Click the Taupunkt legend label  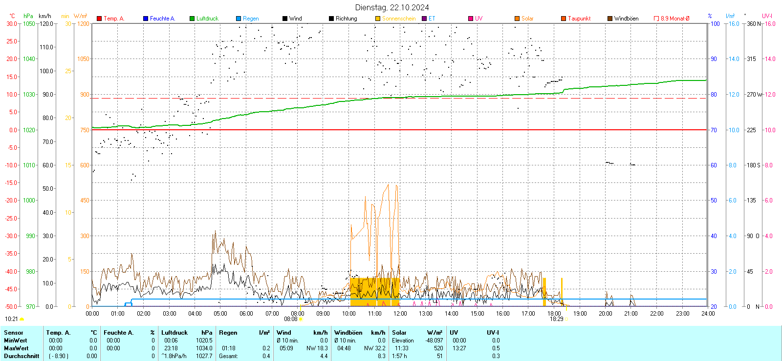point(579,19)
